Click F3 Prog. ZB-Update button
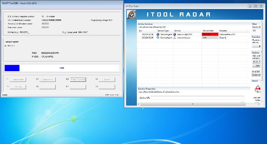Viewport: 267px width, 144px height. tap(78, 80)
